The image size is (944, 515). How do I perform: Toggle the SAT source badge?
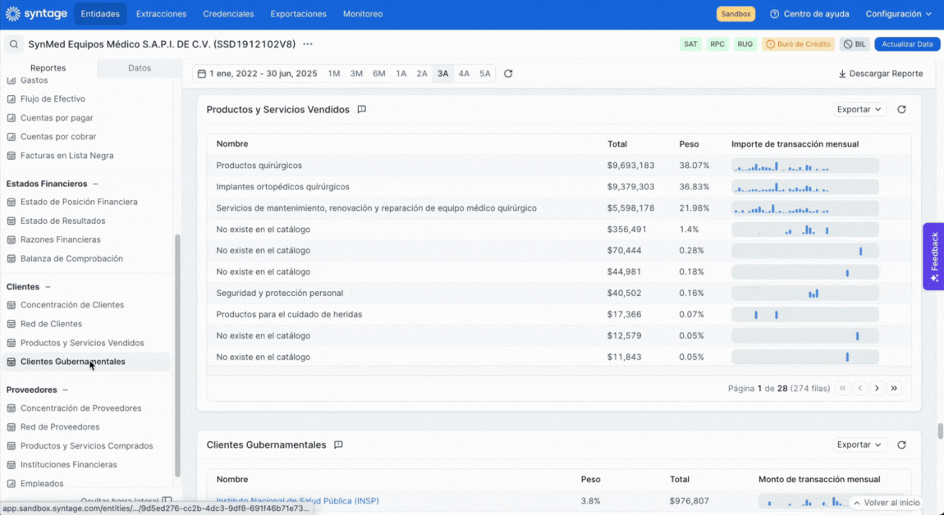pyautogui.click(x=690, y=44)
